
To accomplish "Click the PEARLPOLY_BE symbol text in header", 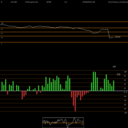I will [89, 2].
